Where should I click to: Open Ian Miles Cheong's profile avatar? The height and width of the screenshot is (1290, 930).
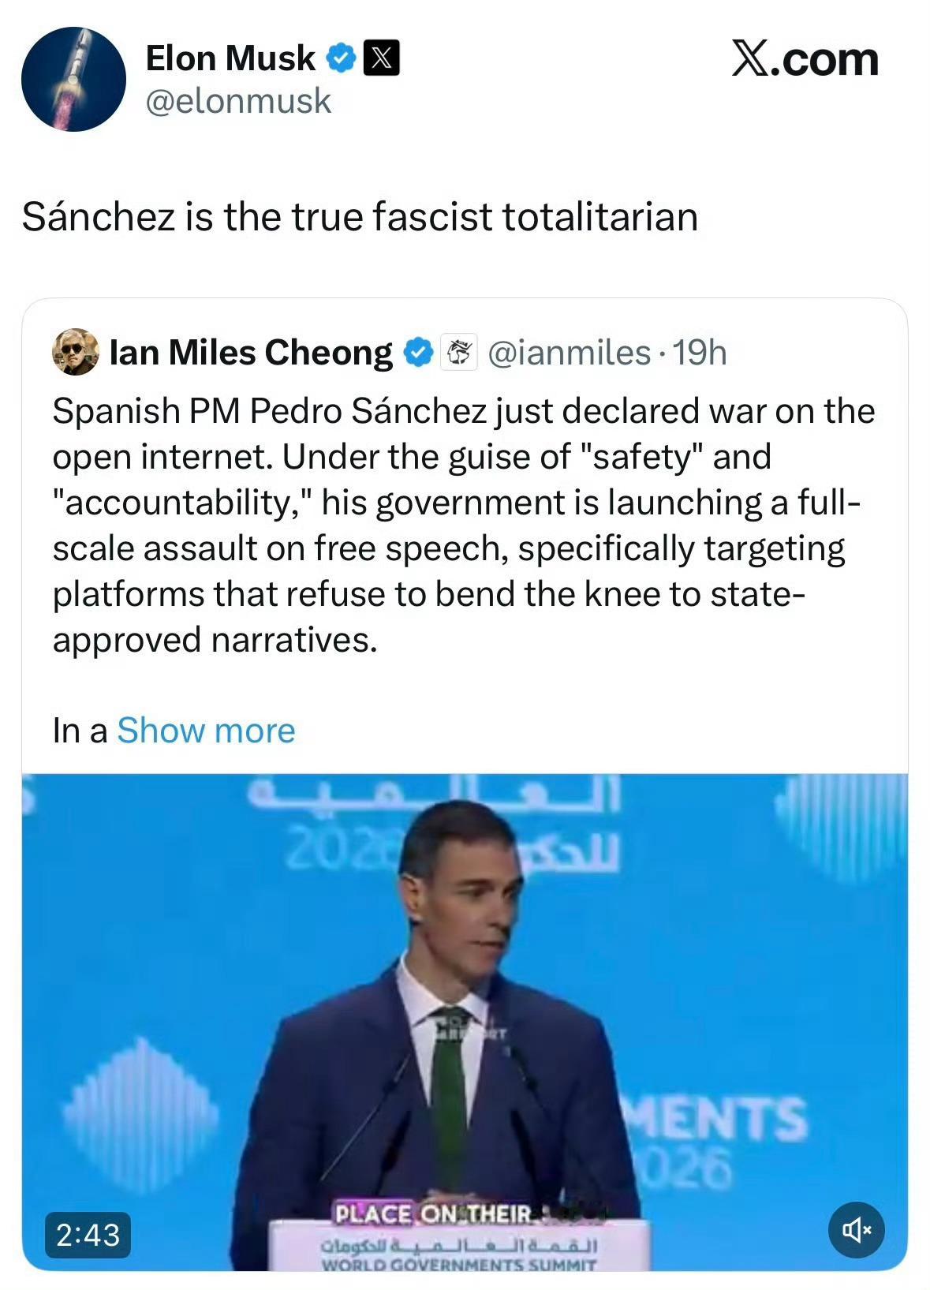[x=76, y=352]
